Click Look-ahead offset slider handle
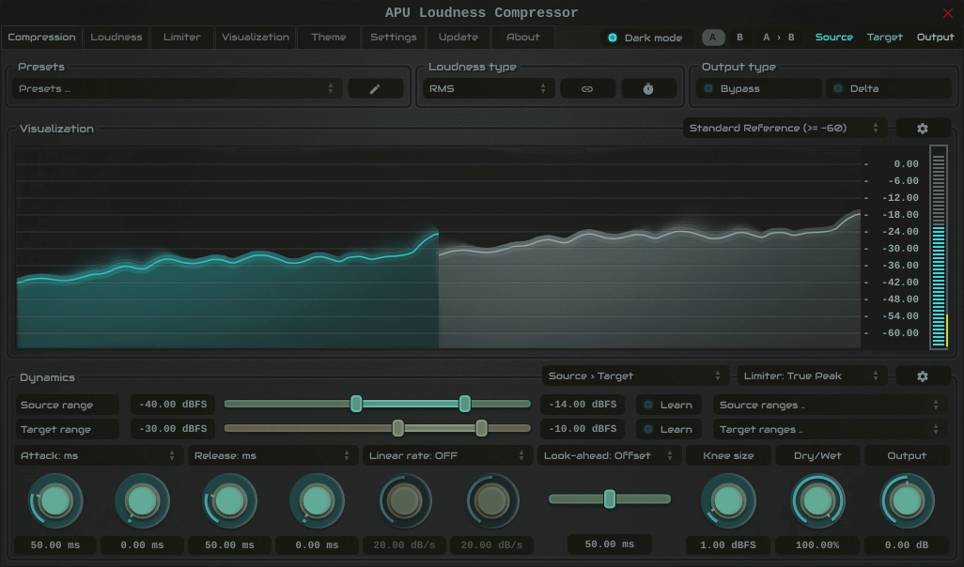 point(609,498)
